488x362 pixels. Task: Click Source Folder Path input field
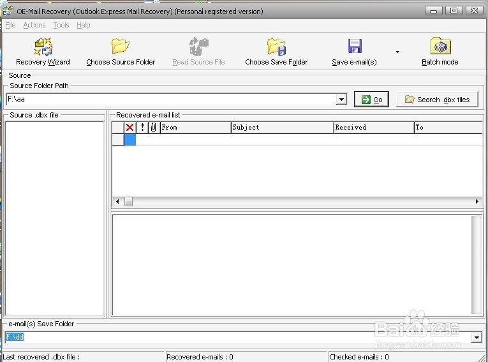tap(171, 100)
